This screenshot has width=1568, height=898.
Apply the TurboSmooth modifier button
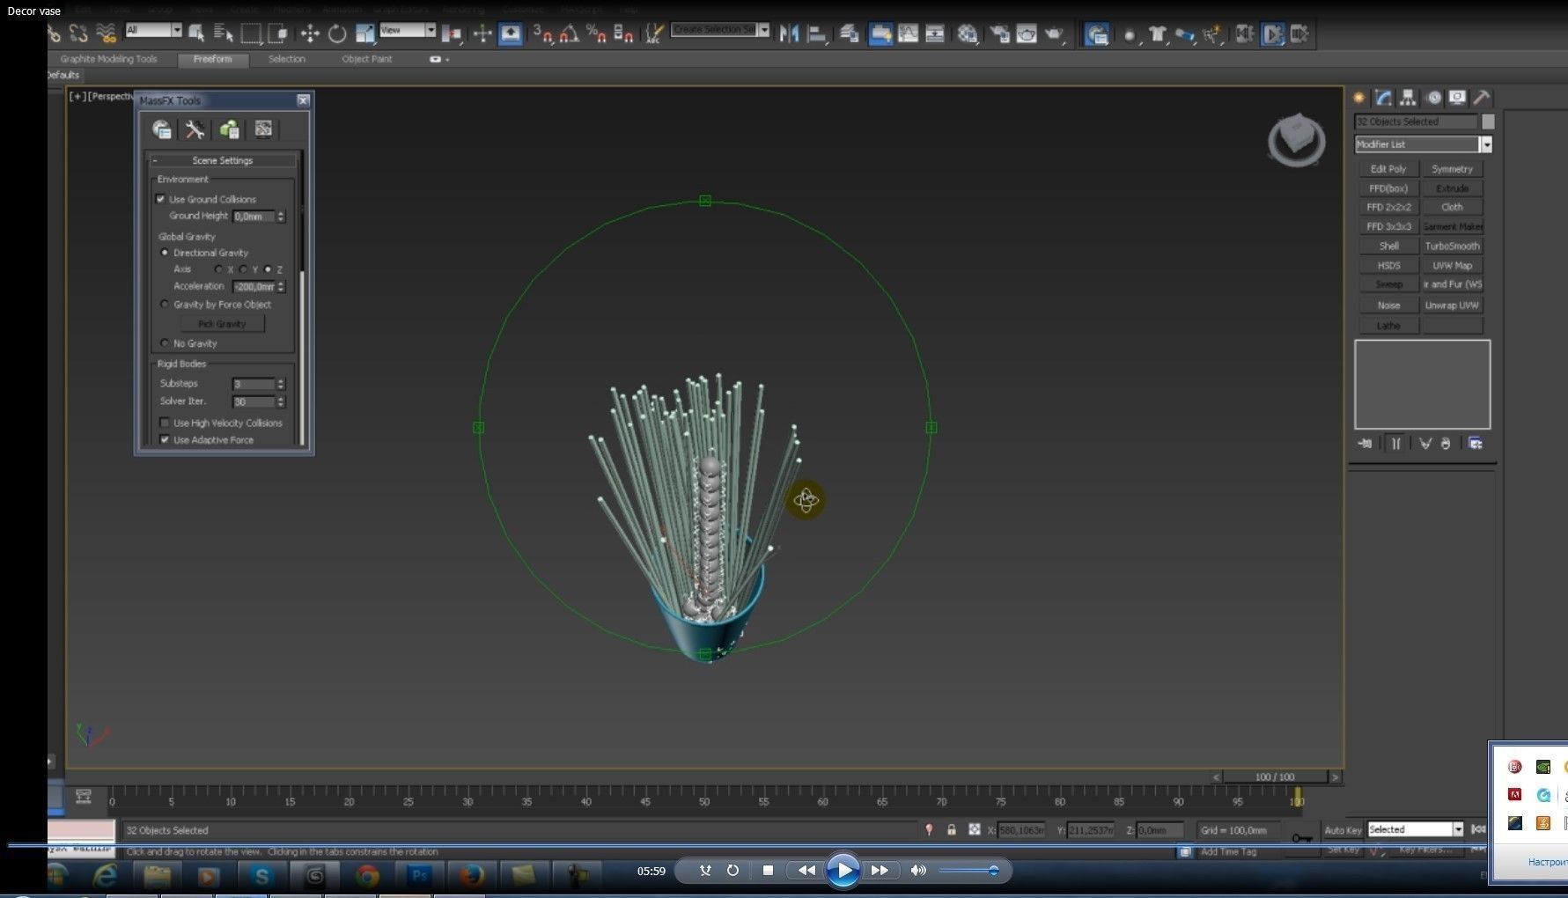coord(1453,247)
